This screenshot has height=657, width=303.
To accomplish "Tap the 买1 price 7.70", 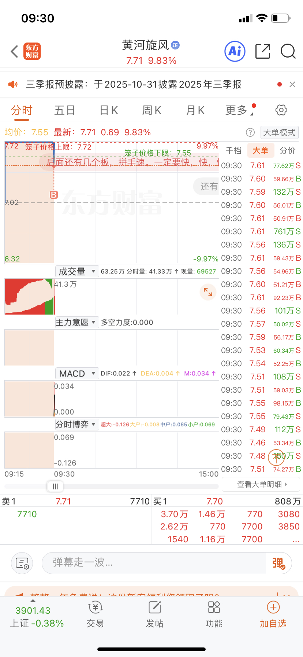I will [214, 501].
